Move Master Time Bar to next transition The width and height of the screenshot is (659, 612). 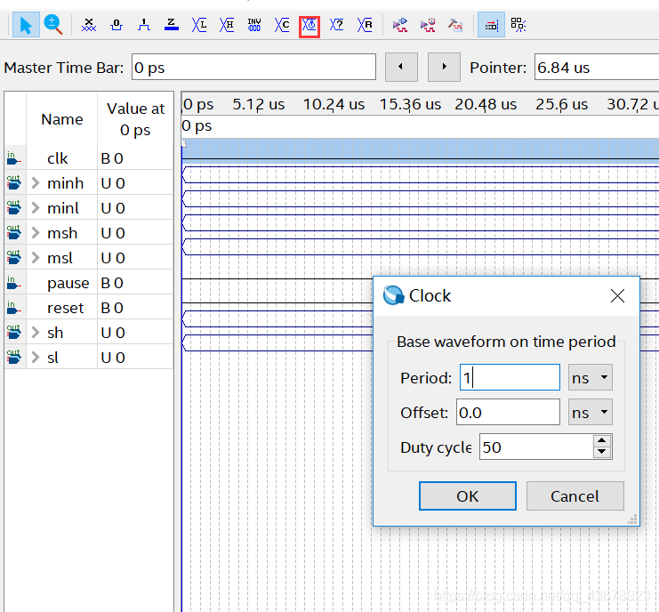pos(444,67)
